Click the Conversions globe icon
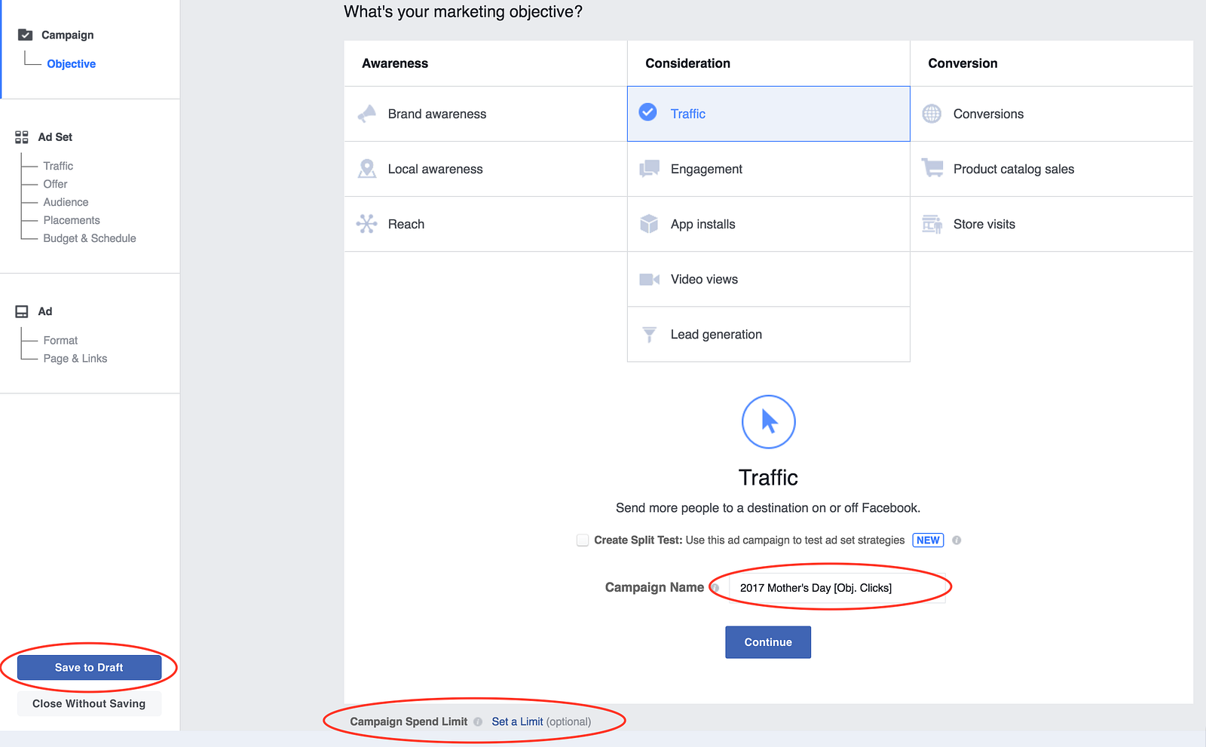 (x=932, y=114)
